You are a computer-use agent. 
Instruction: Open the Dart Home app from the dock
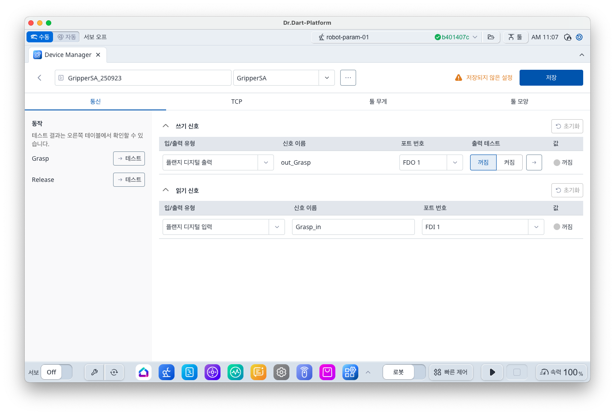pyautogui.click(x=144, y=372)
